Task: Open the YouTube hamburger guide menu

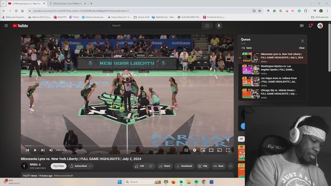Action: click(6, 26)
